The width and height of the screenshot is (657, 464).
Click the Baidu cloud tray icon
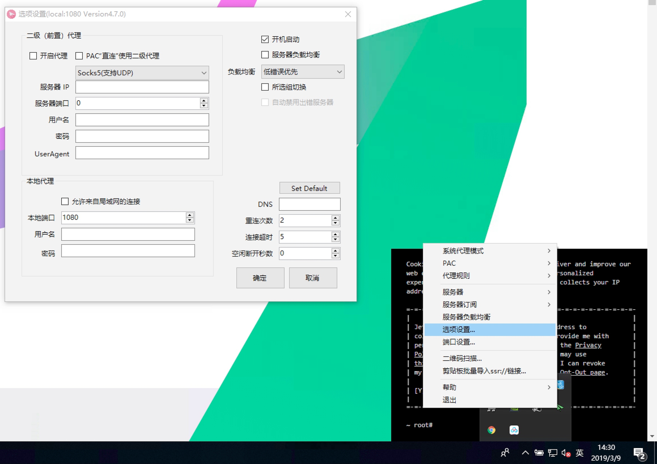(514, 430)
